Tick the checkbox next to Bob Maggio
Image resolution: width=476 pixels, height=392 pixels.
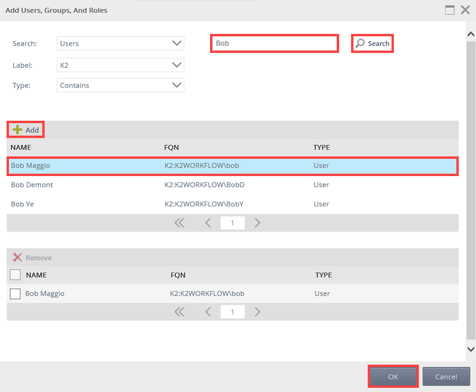15,293
